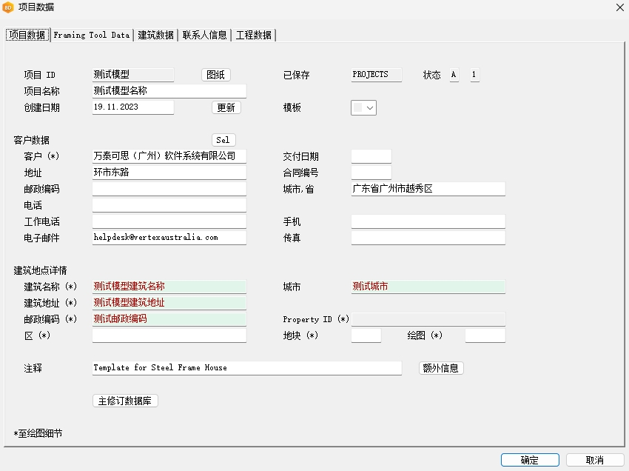Viewport: 629px width, 471px height.
Task: Click the 图纸 button
Action: (216, 75)
